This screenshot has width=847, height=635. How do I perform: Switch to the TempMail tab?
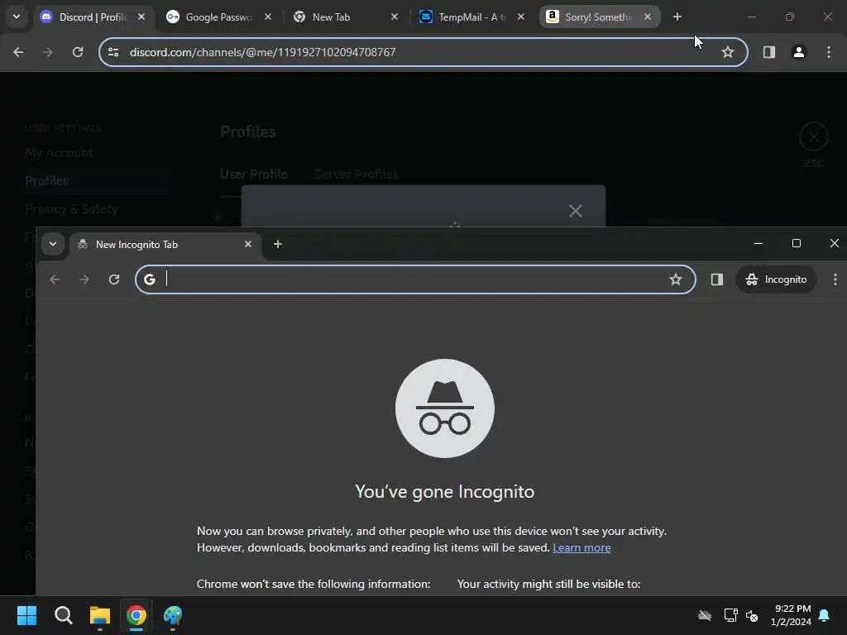point(471,17)
